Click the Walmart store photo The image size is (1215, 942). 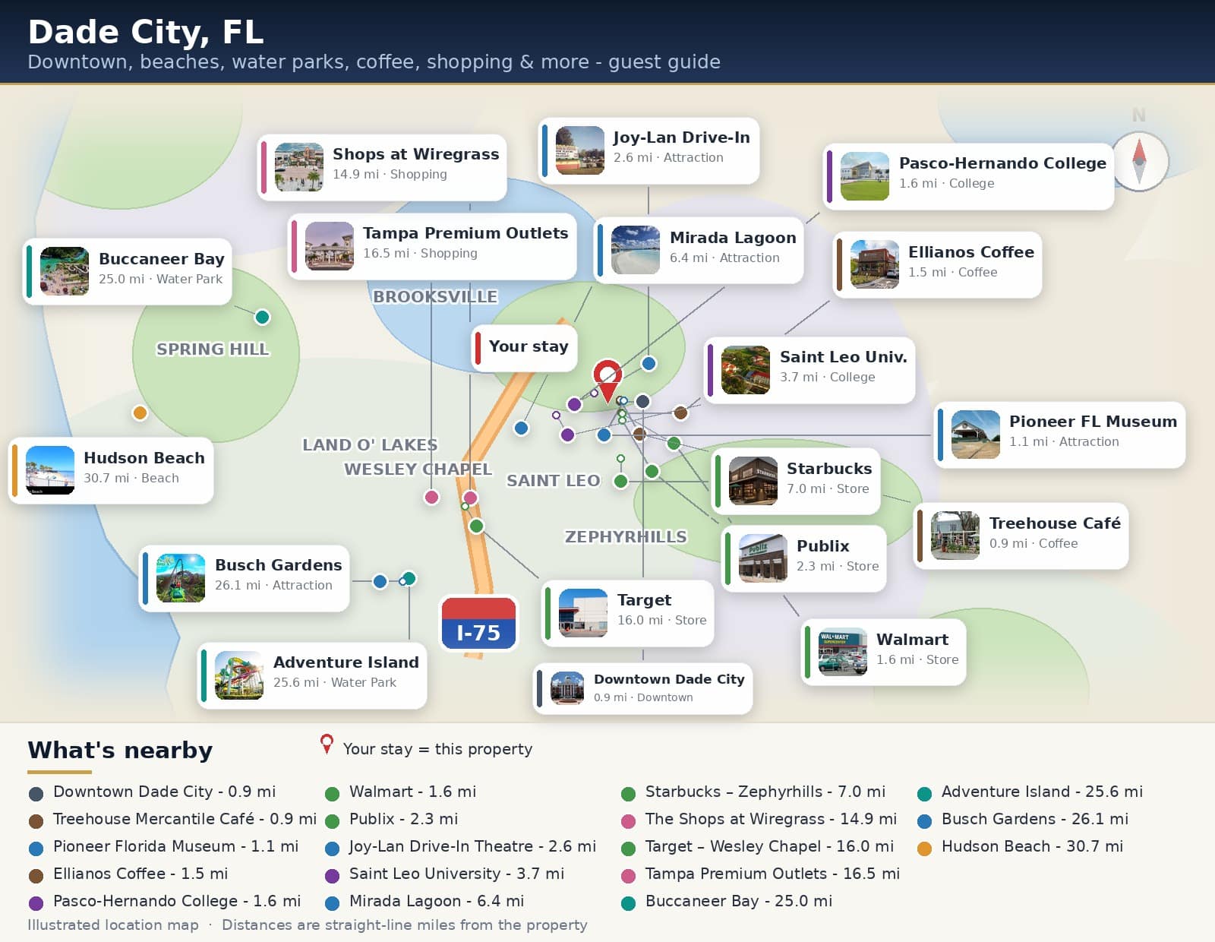[843, 652]
